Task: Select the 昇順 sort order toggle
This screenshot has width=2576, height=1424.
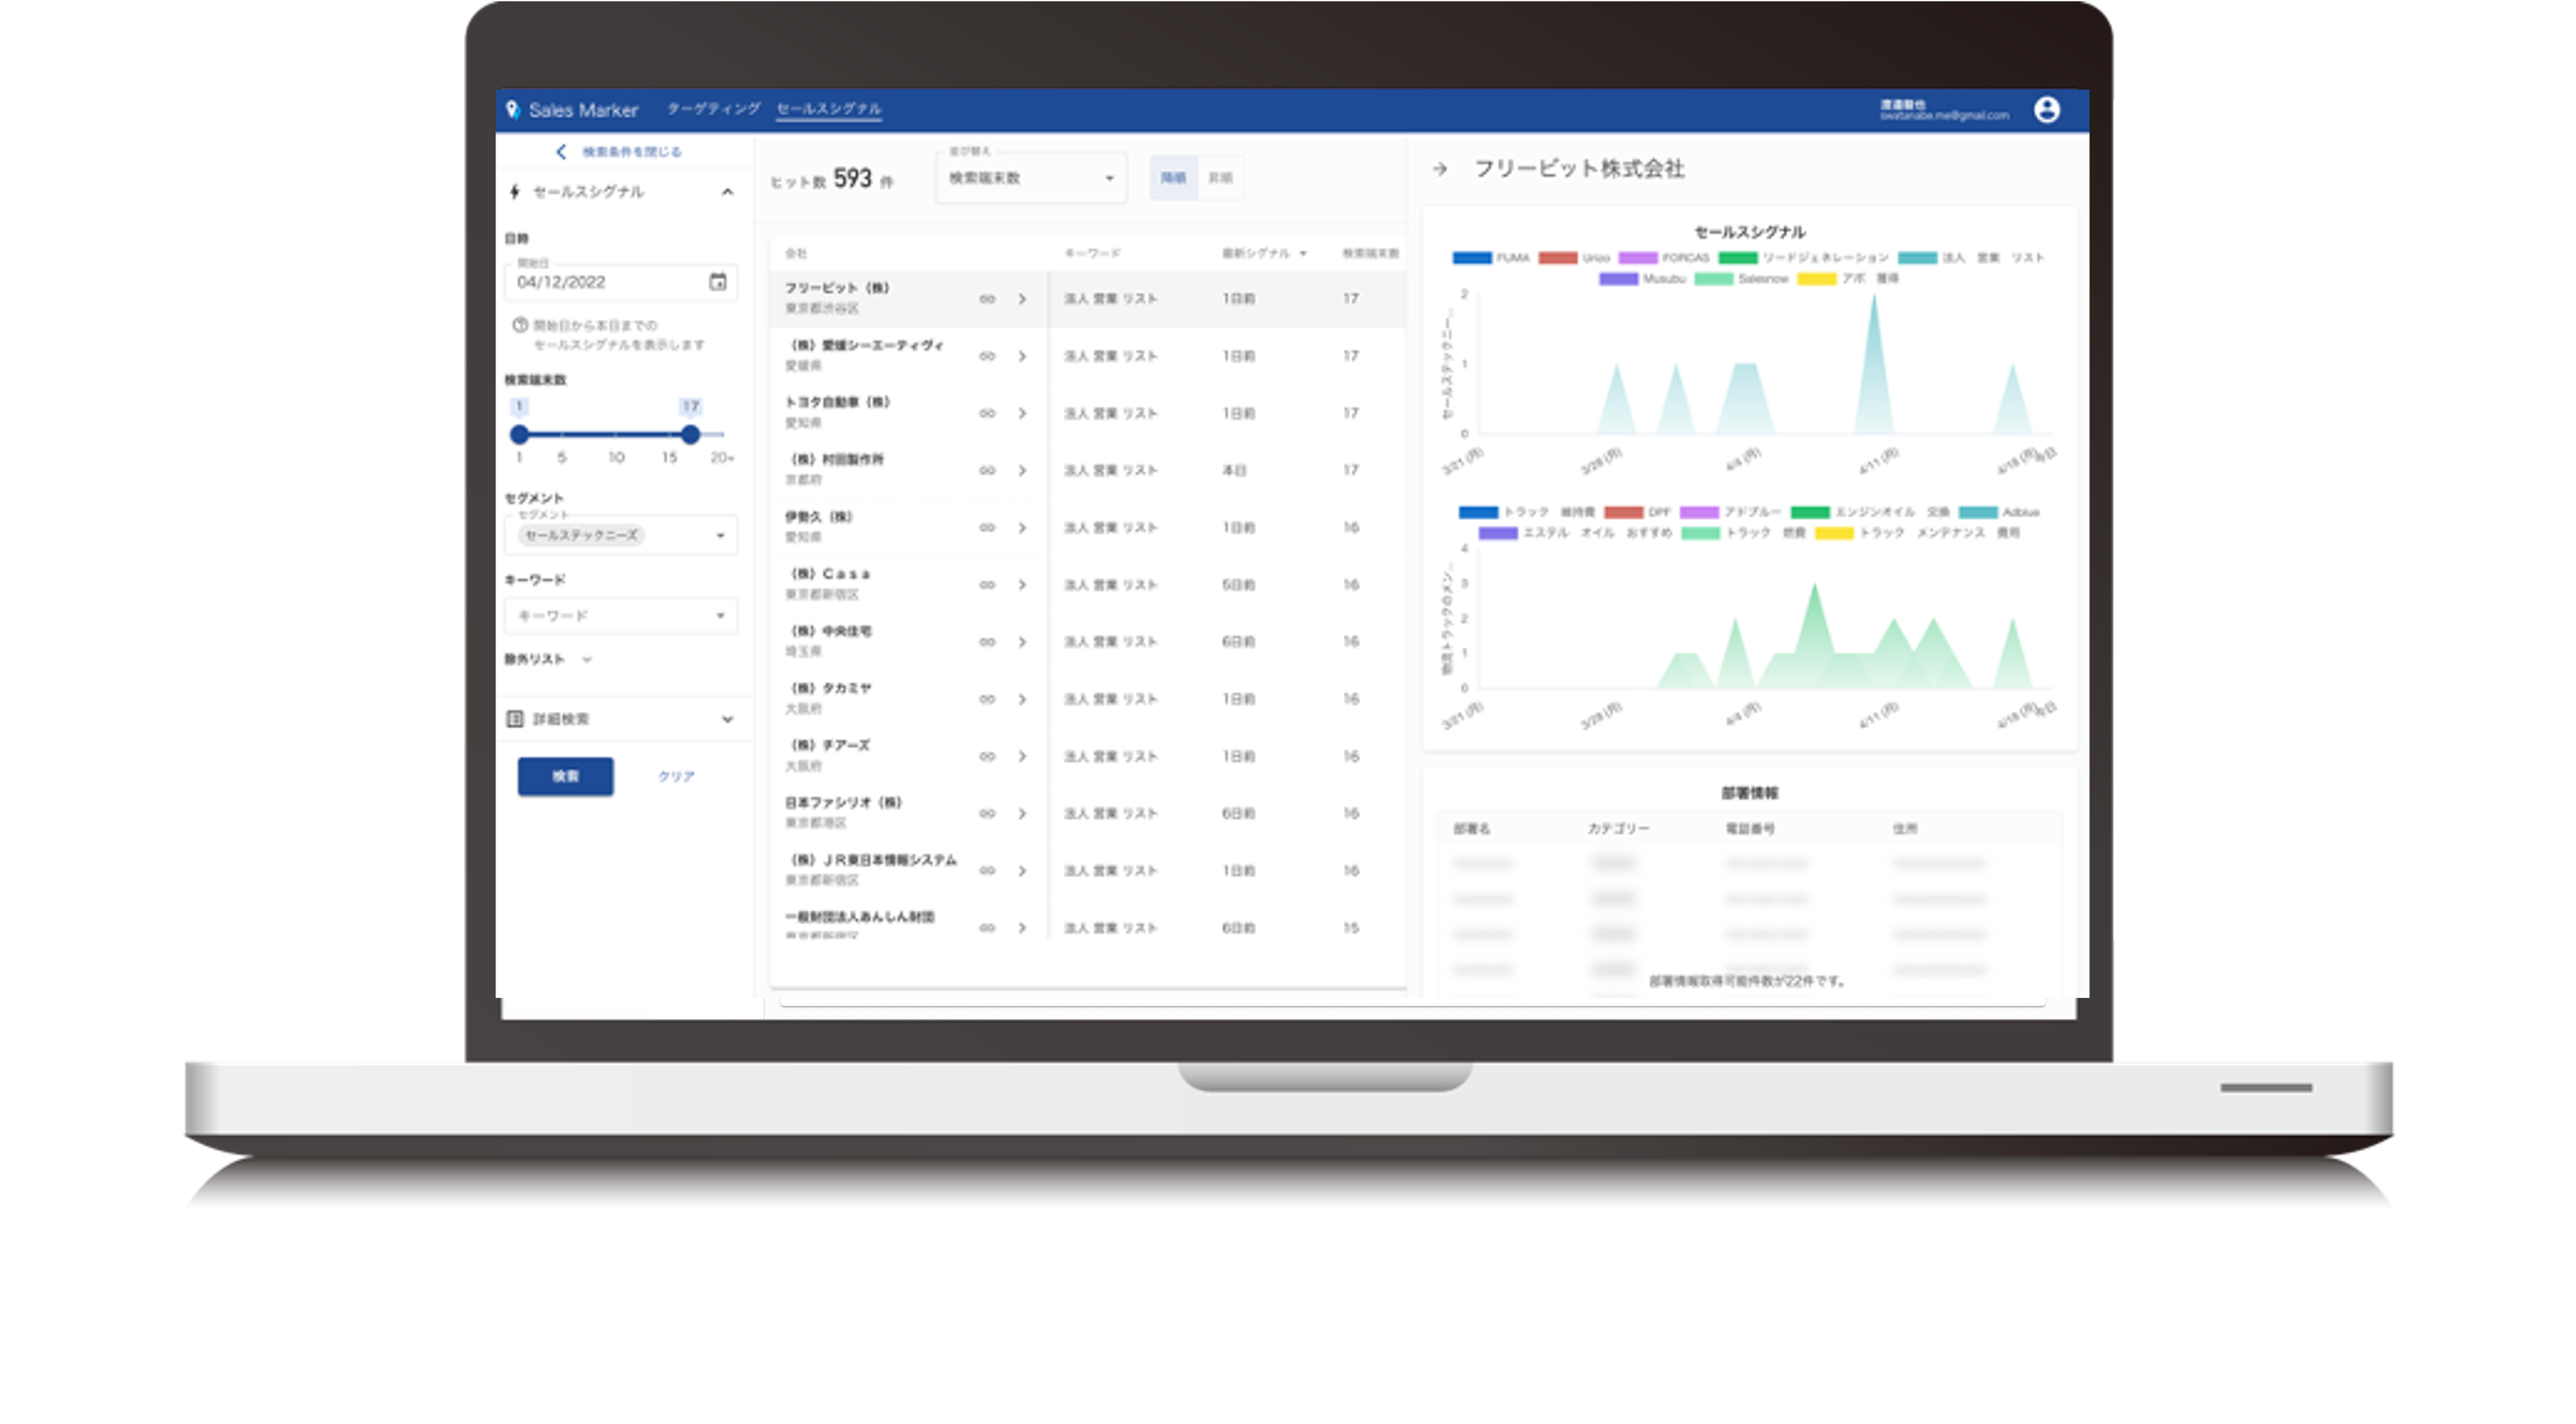Action: (x=1220, y=178)
